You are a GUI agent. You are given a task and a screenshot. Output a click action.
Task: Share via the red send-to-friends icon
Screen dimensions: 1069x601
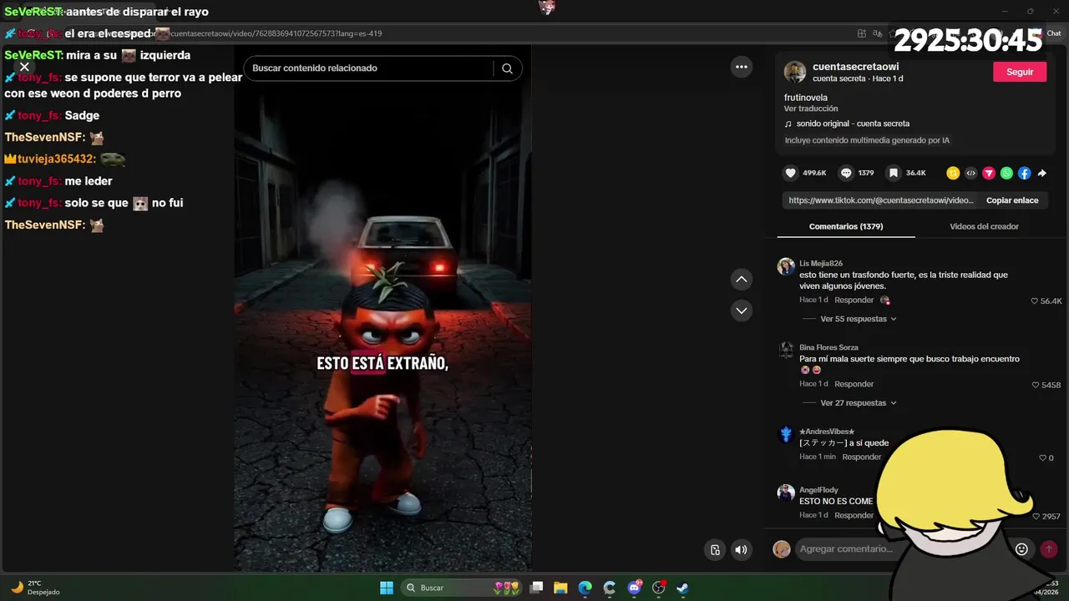click(x=989, y=174)
